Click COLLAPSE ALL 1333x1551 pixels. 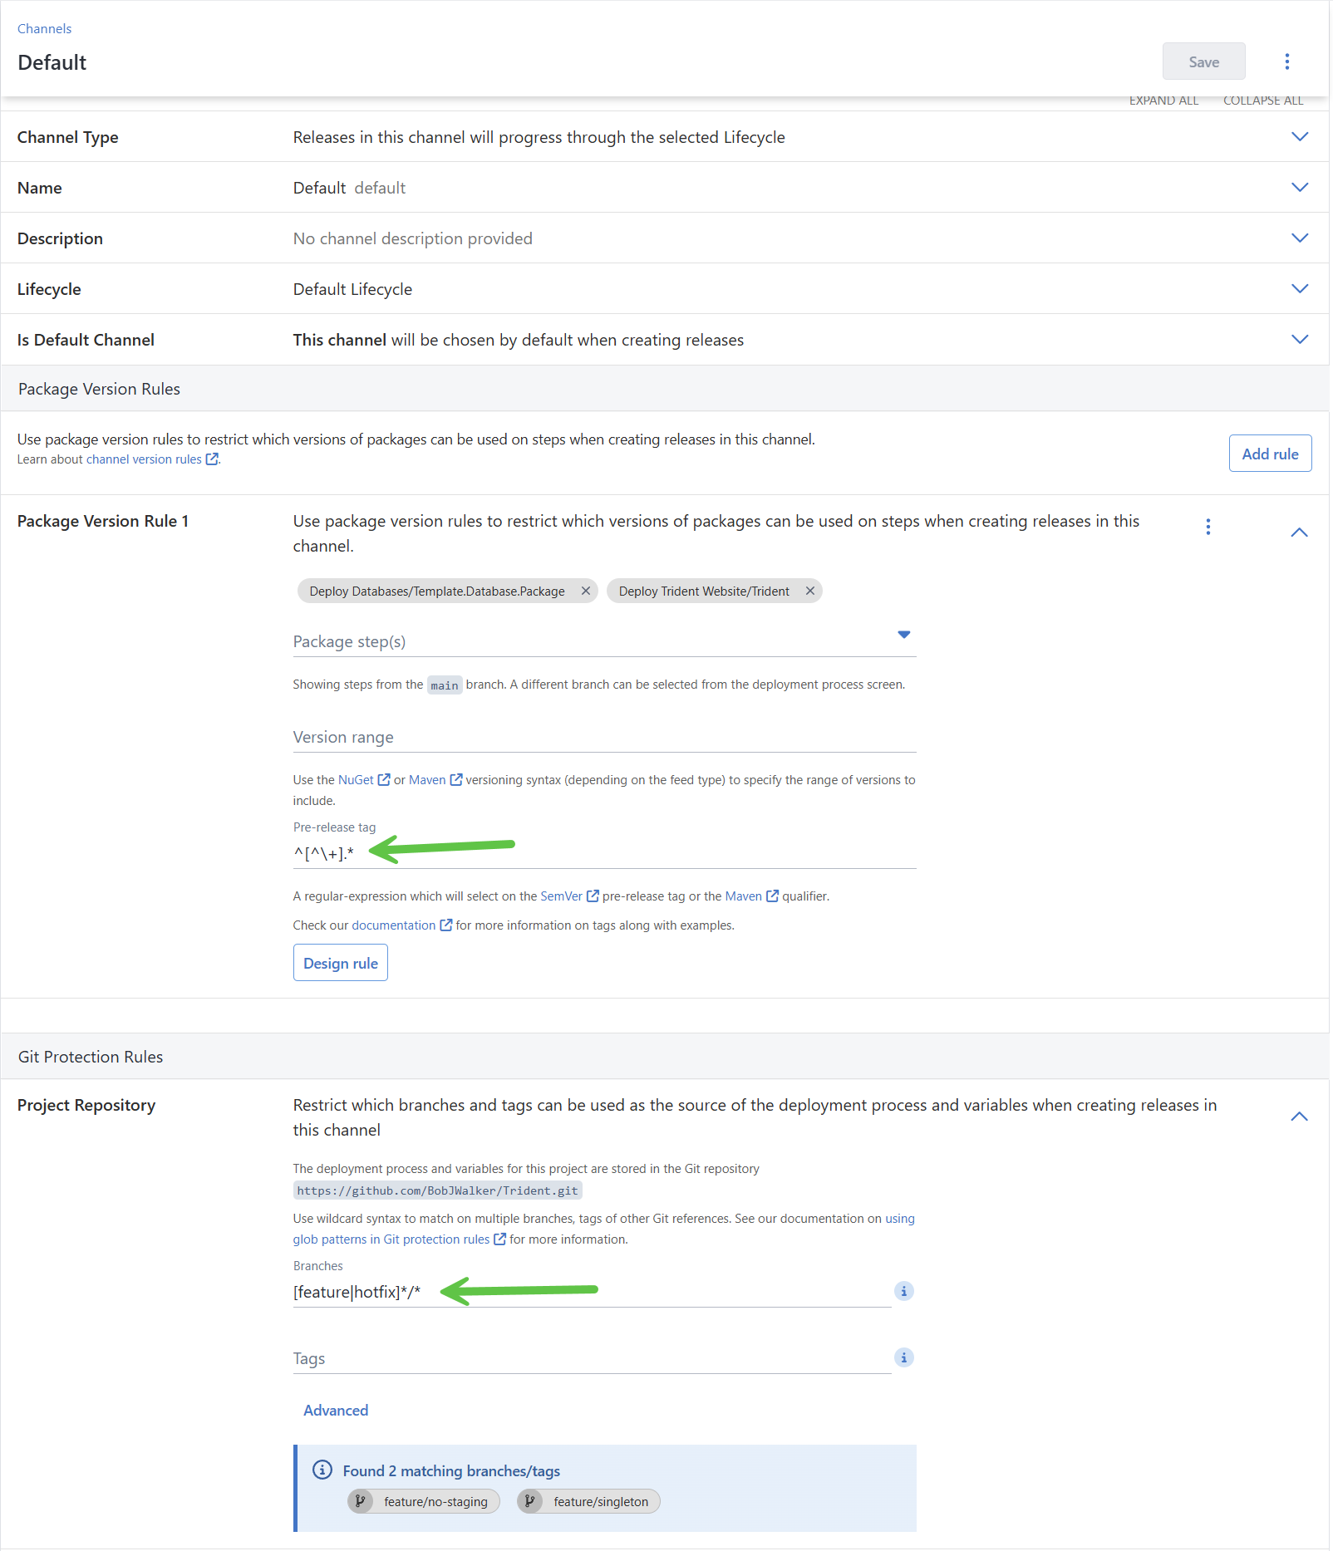click(1262, 100)
